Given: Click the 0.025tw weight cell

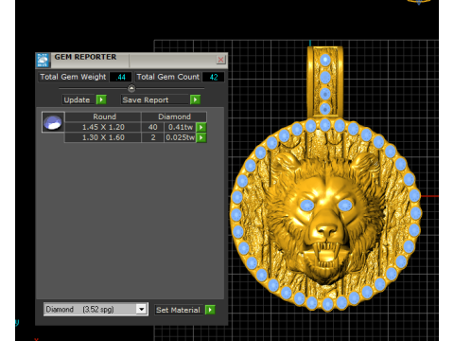Looking at the screenshot, I should pos(181,137).
